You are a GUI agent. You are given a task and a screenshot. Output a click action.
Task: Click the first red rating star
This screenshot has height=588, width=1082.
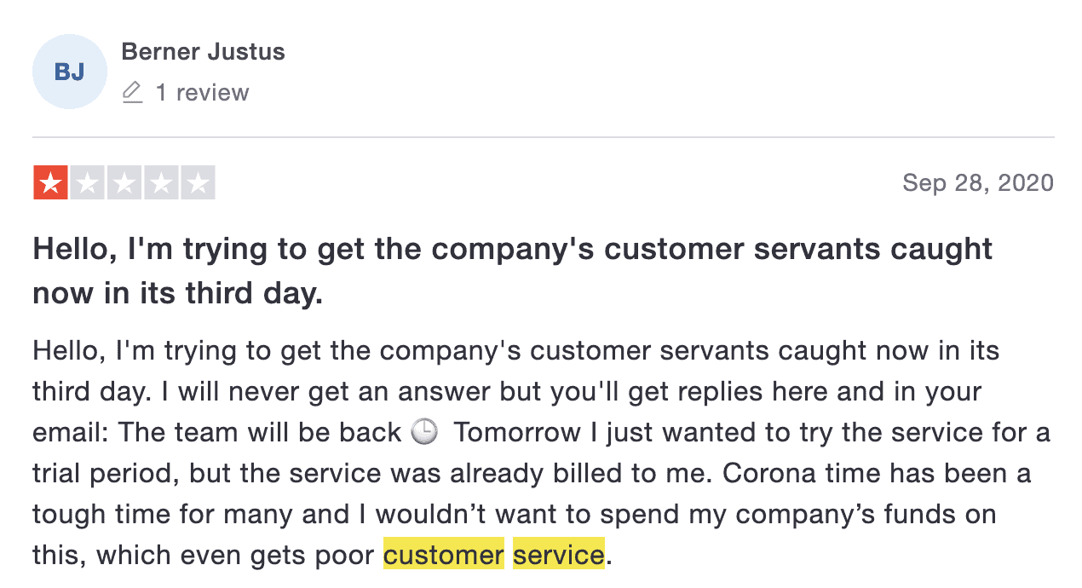50,183
